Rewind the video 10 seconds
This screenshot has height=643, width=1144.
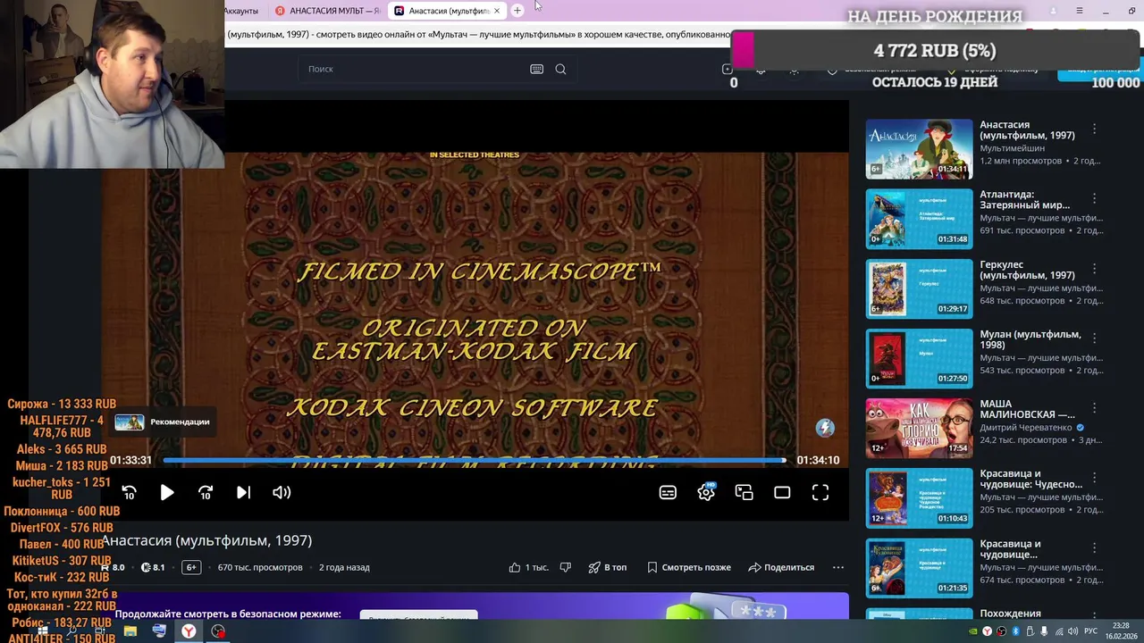click(x=130, y=492)
